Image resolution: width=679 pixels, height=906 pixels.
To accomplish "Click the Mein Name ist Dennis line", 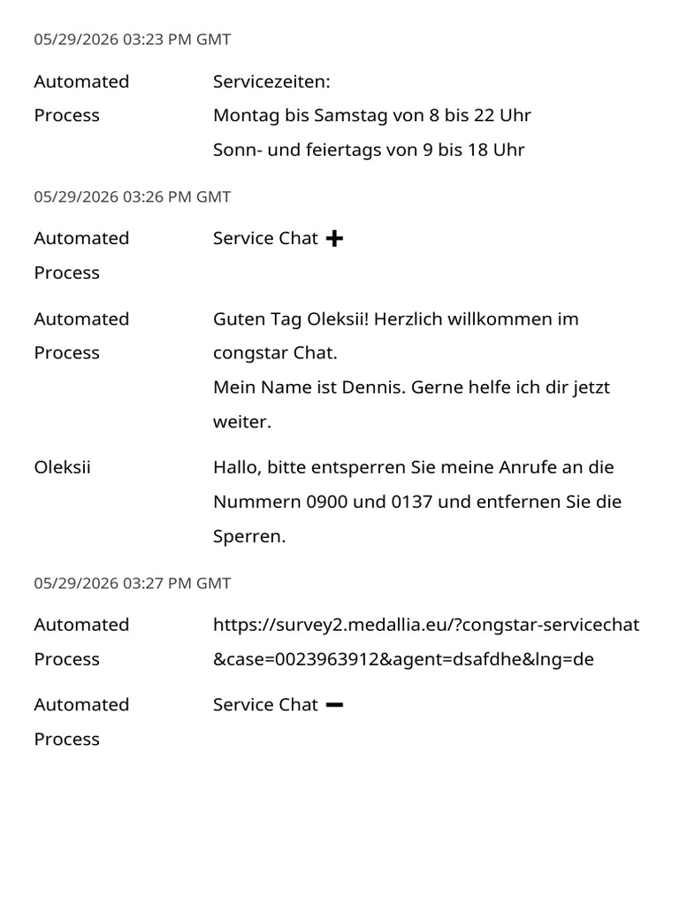I will pyautogui.click(x=411, y=403).
